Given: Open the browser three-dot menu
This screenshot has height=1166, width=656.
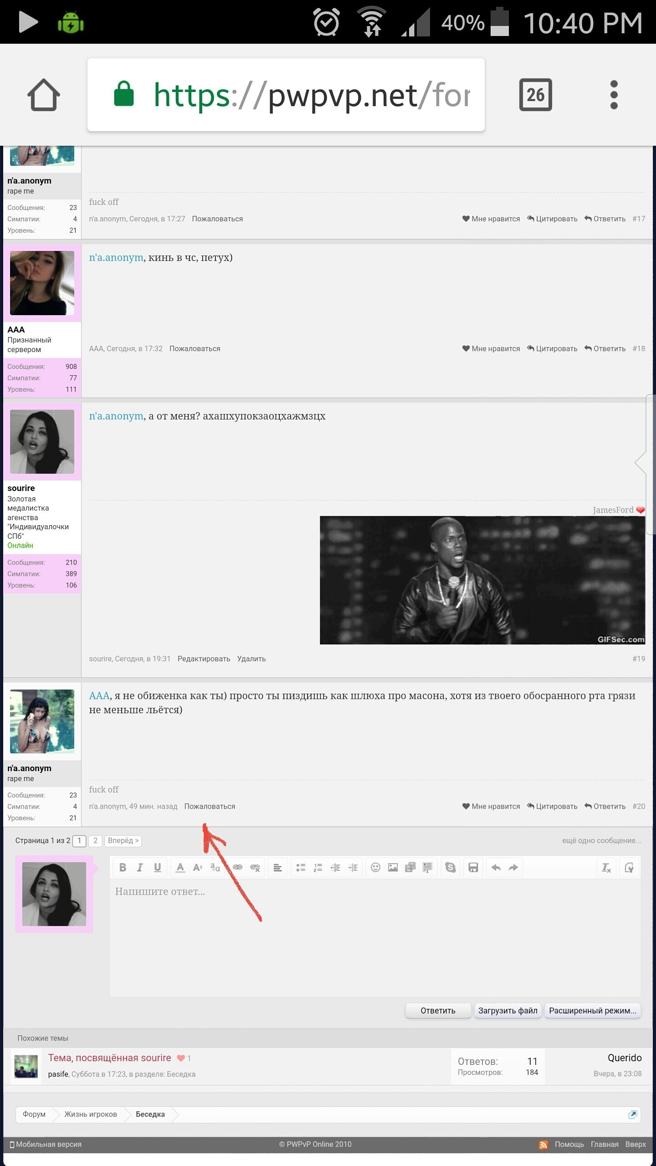Looking at the screenshot, I should pyautogui.click(x=614, y=95).
